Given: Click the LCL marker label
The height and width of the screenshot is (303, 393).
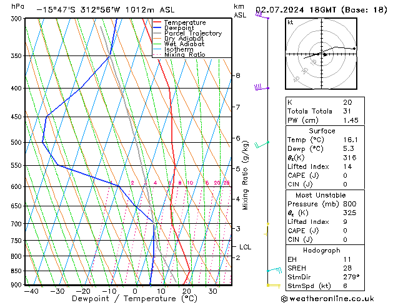Looking at the screenshot, I should click(x=245, y=247).
